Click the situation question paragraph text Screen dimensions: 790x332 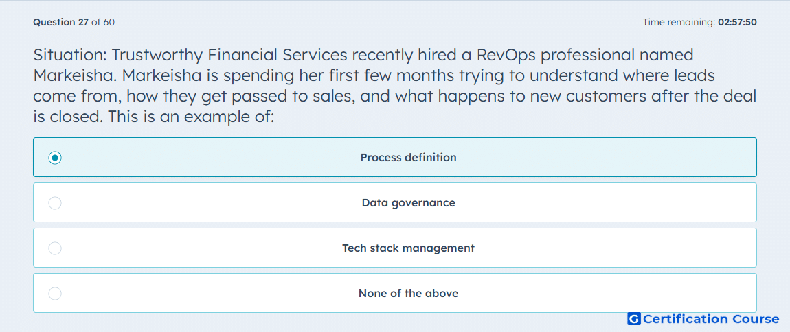395,86
